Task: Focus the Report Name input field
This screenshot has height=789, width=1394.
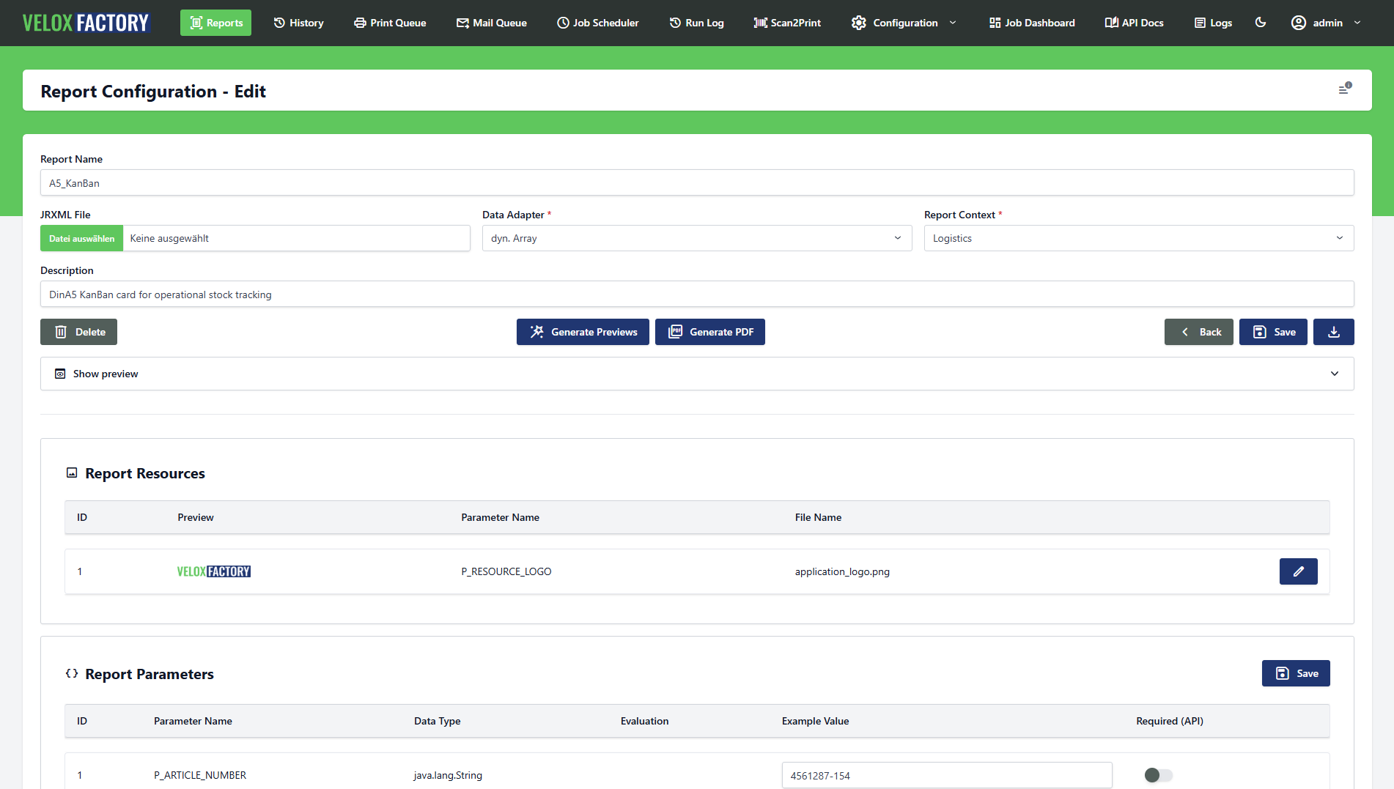Action: (x=697, y=182)
